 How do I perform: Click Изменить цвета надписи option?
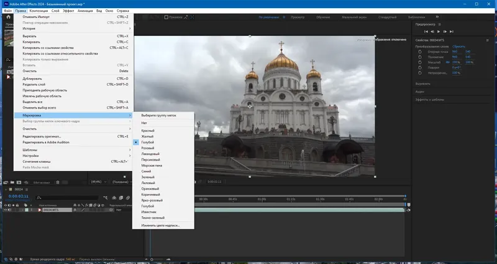pos(160,225)
